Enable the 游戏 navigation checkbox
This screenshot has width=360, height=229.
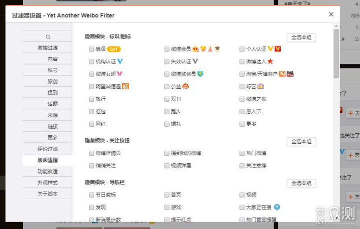pos(166,207)
